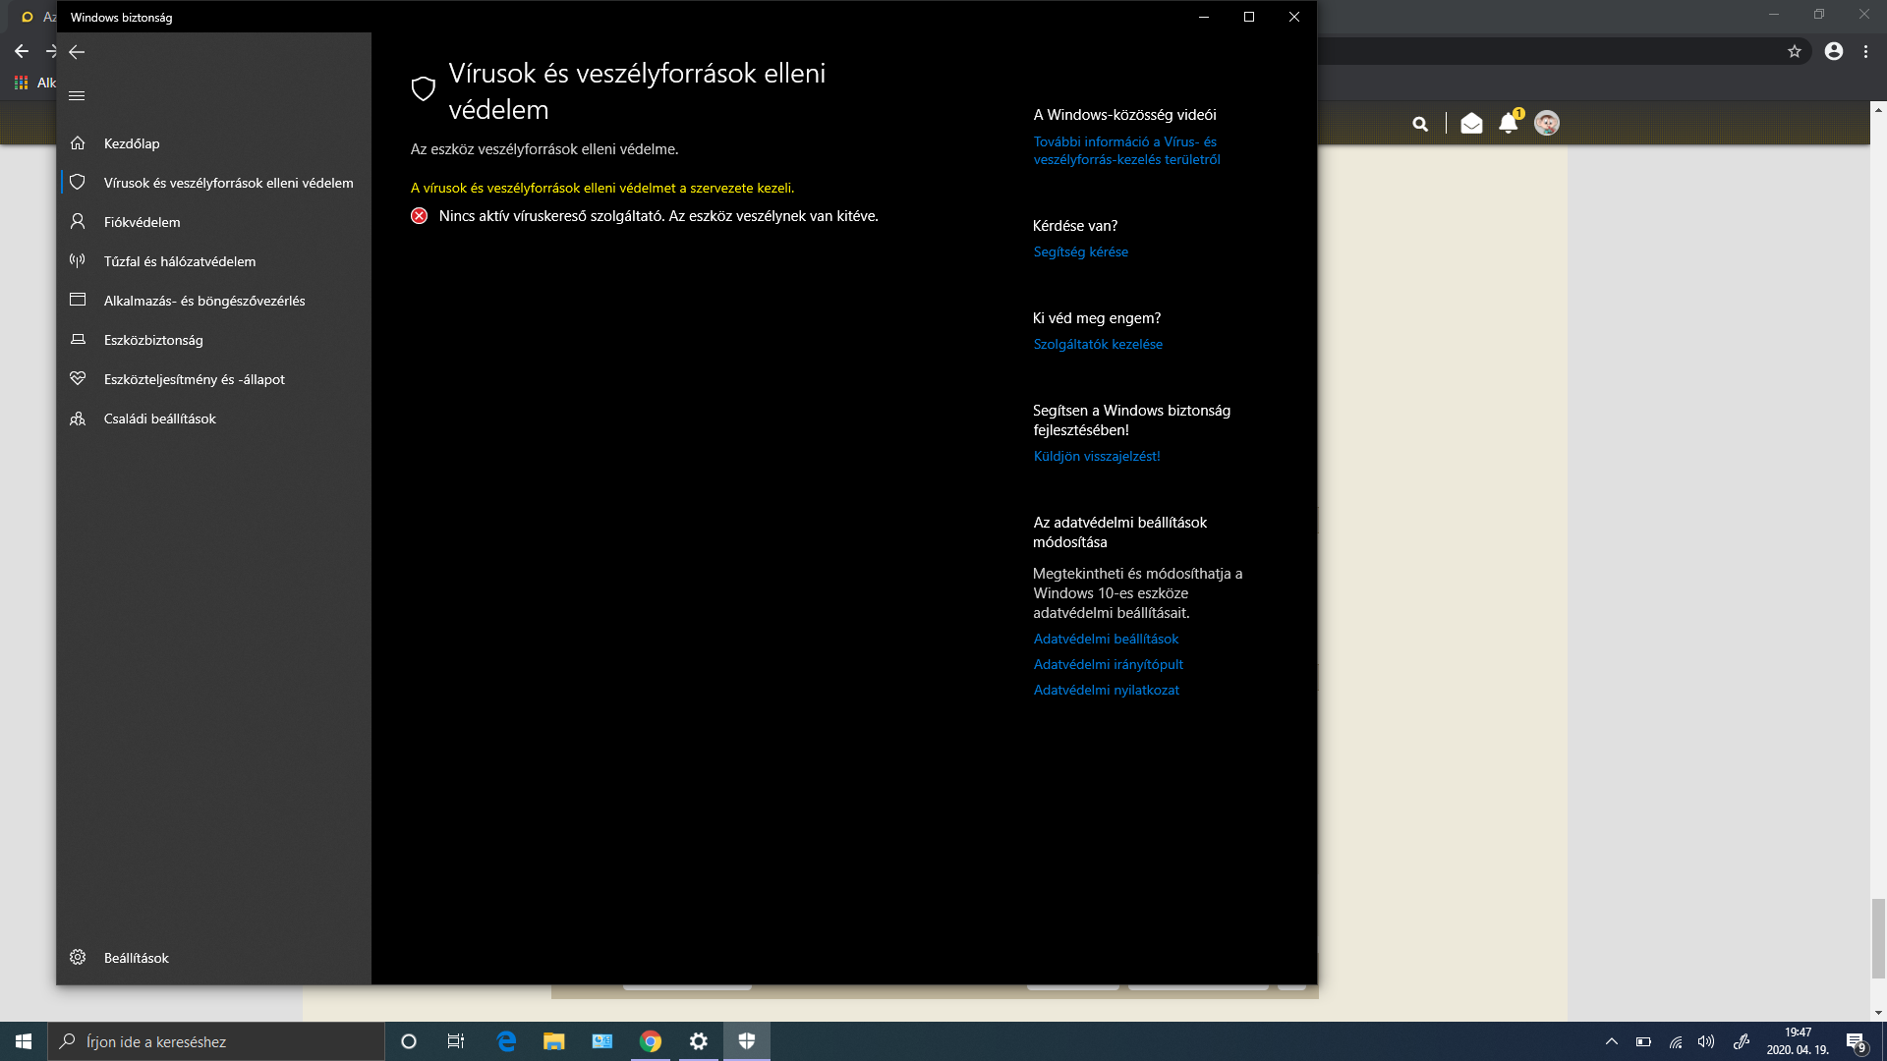Open Cortana circle icon on taskbar
1887x1061 pixels.
(x=409, y=1041)
